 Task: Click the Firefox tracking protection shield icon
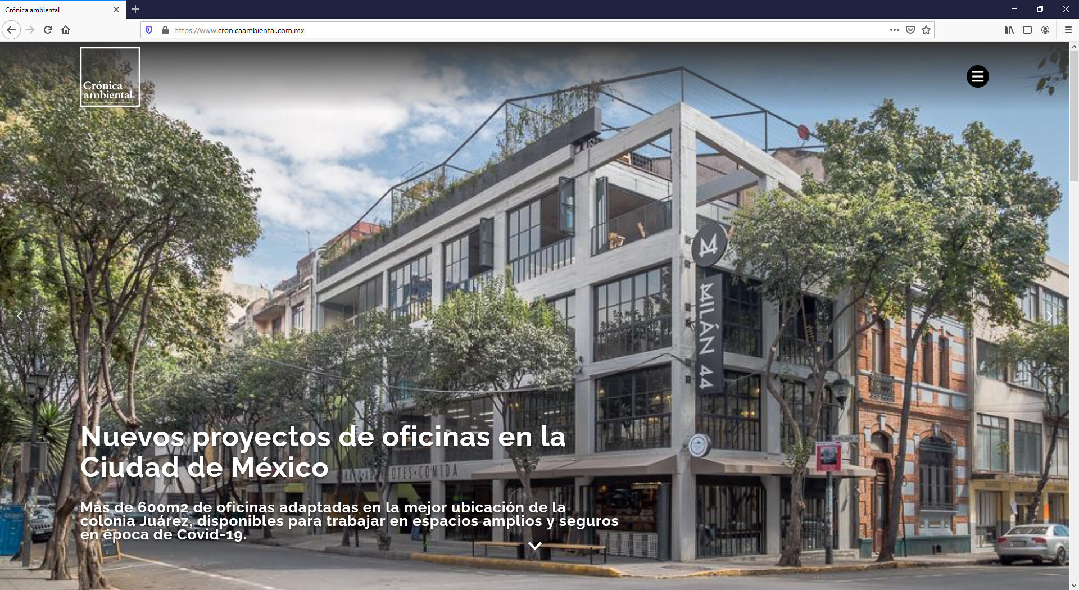(148, 30)
